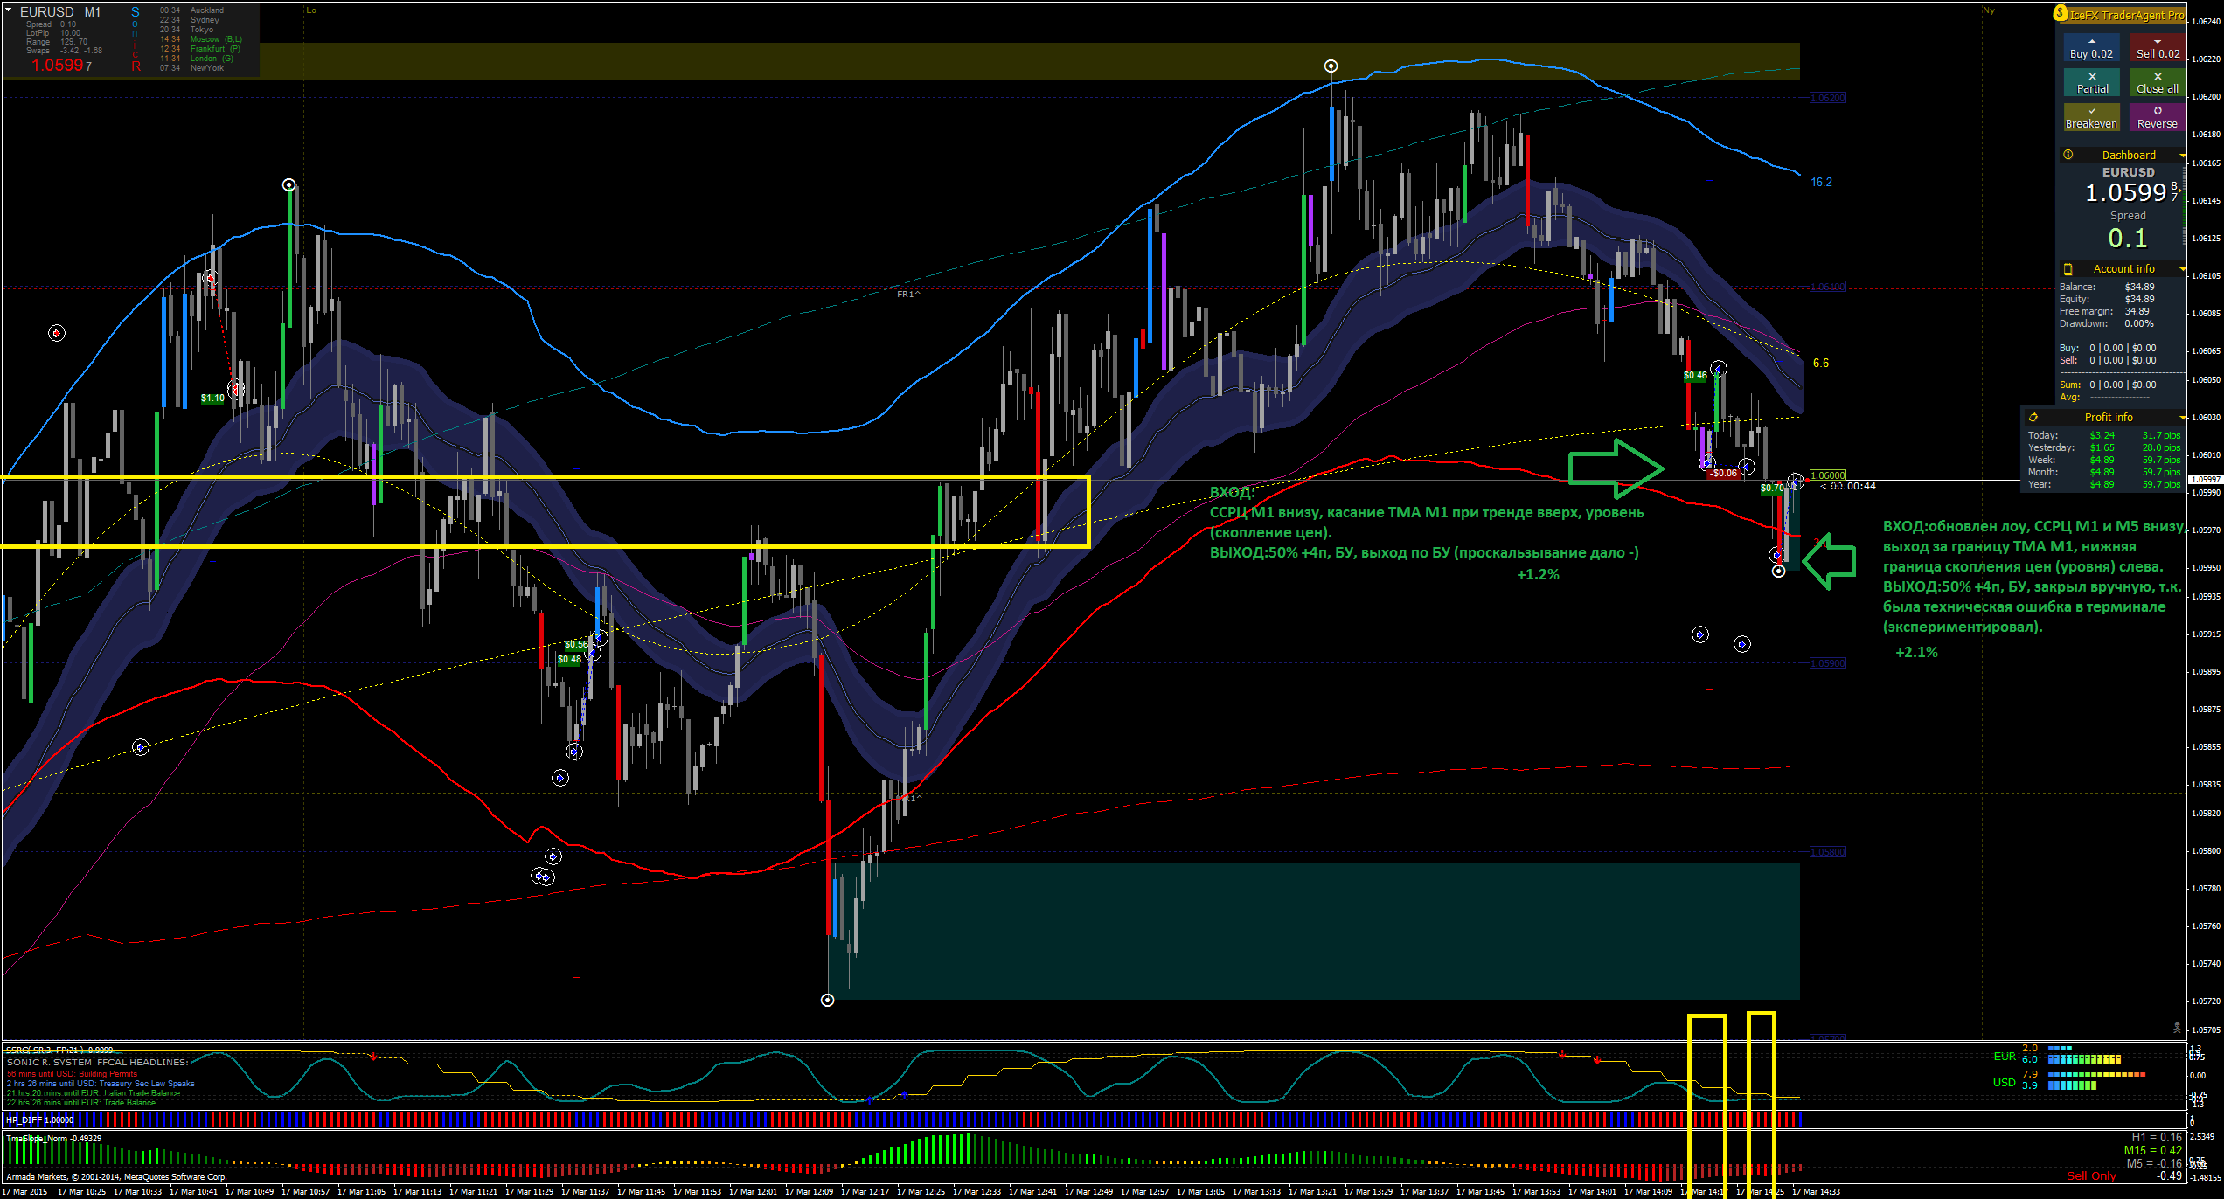Click the SSRC indicator label
Viewport: 2224px width, 1199px height.
tap(59, 1050)
